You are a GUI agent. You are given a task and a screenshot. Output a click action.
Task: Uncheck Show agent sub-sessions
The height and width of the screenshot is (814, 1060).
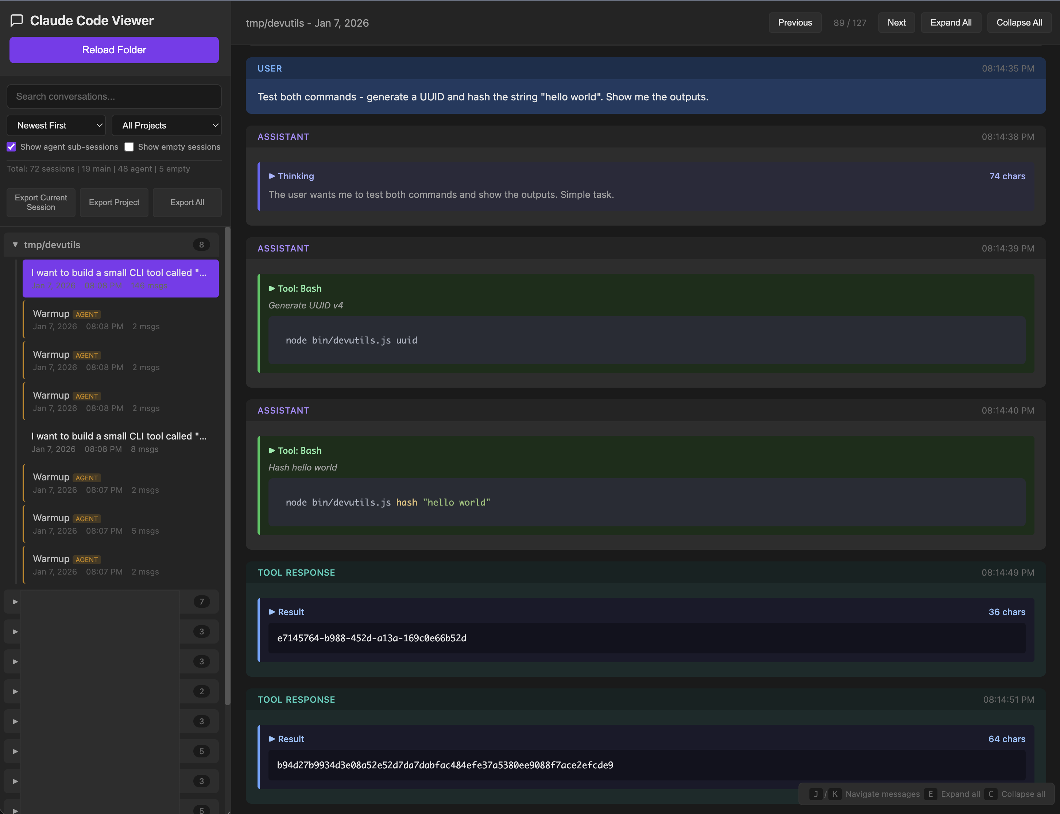(x=11, y=147)
